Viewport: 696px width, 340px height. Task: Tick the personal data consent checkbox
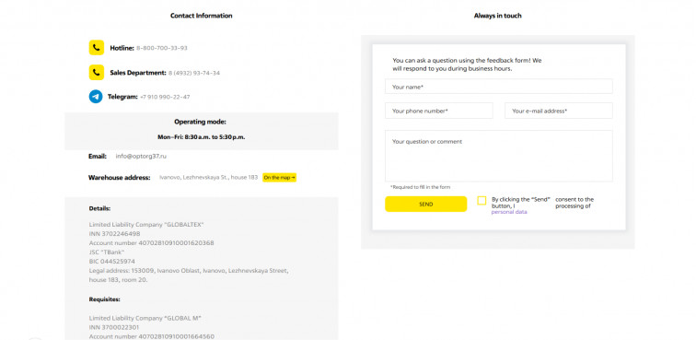tap(481, 201)
